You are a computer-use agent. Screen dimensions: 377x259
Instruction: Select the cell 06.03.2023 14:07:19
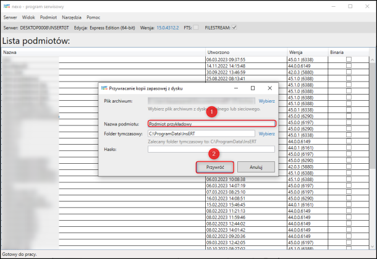click(247, 185)
